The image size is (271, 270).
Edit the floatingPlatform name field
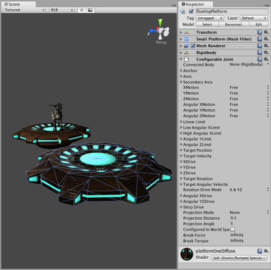[x=232, y=11]
